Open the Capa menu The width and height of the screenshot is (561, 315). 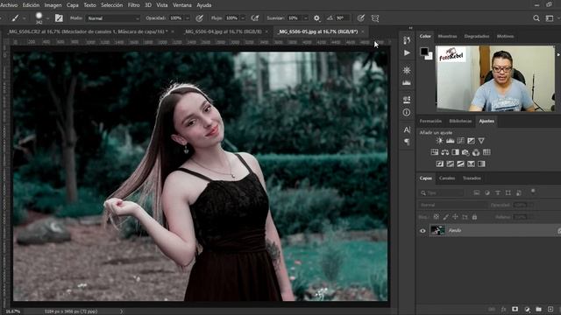click(x=72, y=5)
